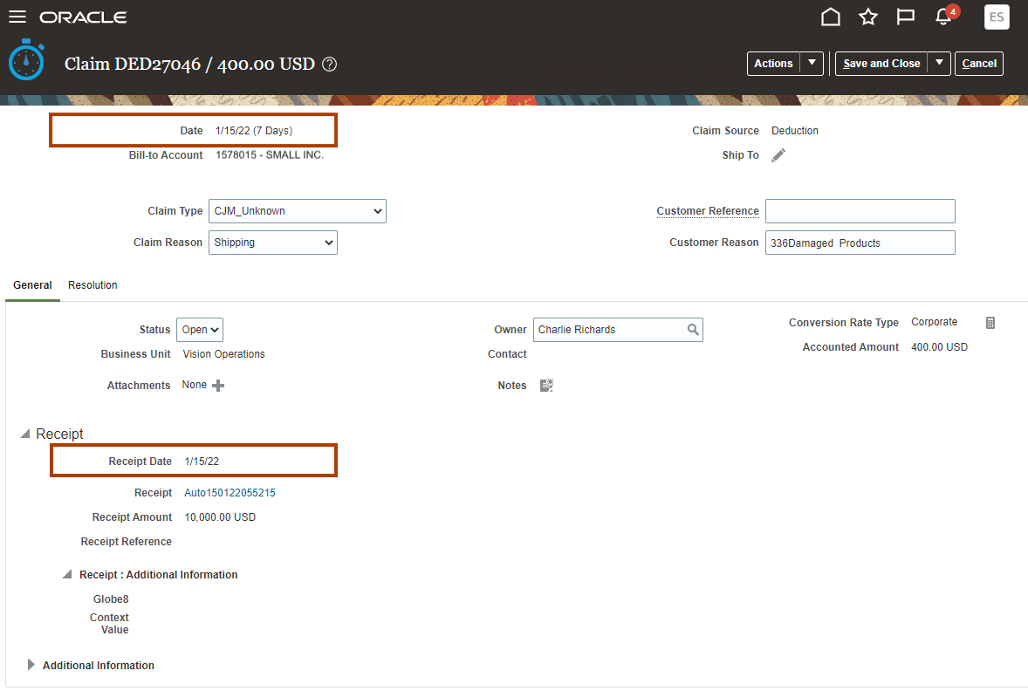The image size is (1028, 691).
Task: Click bill-to account 1578015 - SMALL INC.
Action: [271, 155]
